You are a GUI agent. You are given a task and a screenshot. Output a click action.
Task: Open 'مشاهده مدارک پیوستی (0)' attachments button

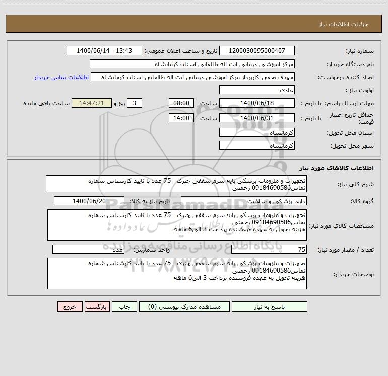(184, 306)
